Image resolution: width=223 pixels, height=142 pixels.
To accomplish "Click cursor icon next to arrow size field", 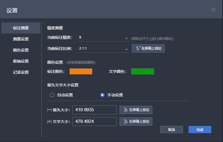I will (125, 110).
